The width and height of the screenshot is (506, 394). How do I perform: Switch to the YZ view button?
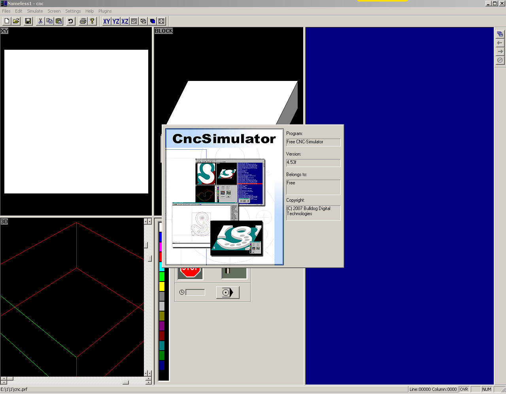(116, 21)
